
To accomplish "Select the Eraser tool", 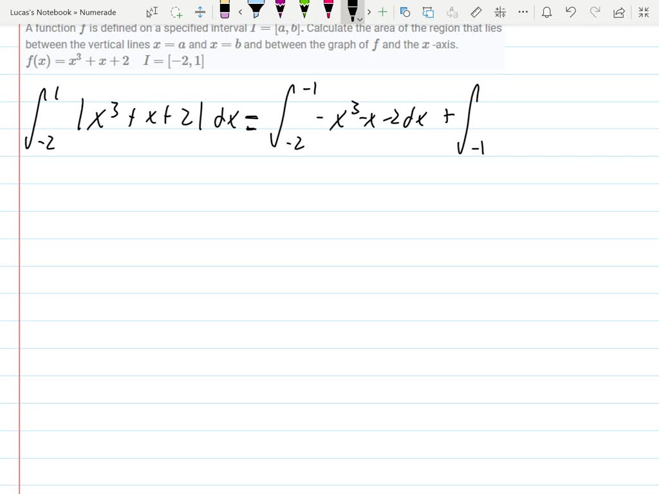I will click(x=227, y=11).
